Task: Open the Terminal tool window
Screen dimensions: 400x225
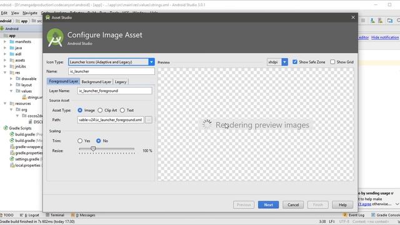Action: coord(55,215)
